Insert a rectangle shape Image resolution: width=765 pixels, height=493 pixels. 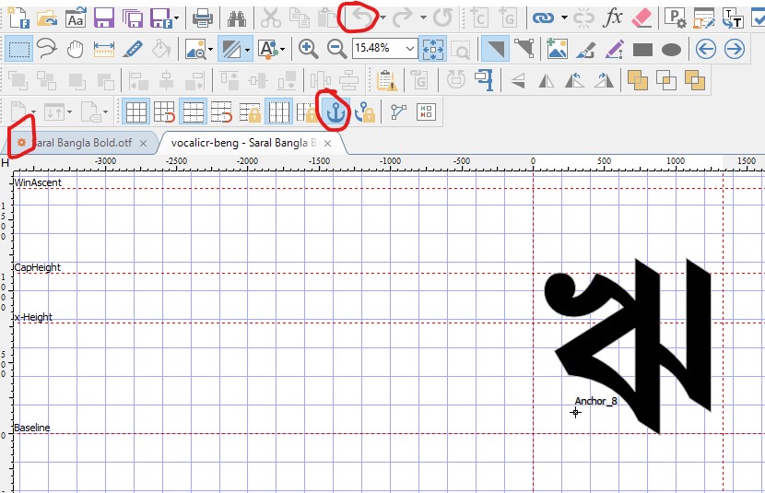click(642, 49)
